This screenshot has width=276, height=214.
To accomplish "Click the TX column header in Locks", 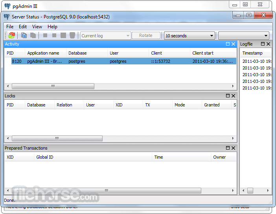I will click(x=158, y=105).
